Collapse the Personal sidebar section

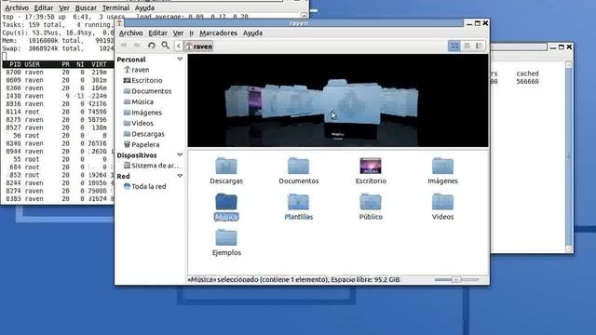pyautogui.click(x=180, y=60)
